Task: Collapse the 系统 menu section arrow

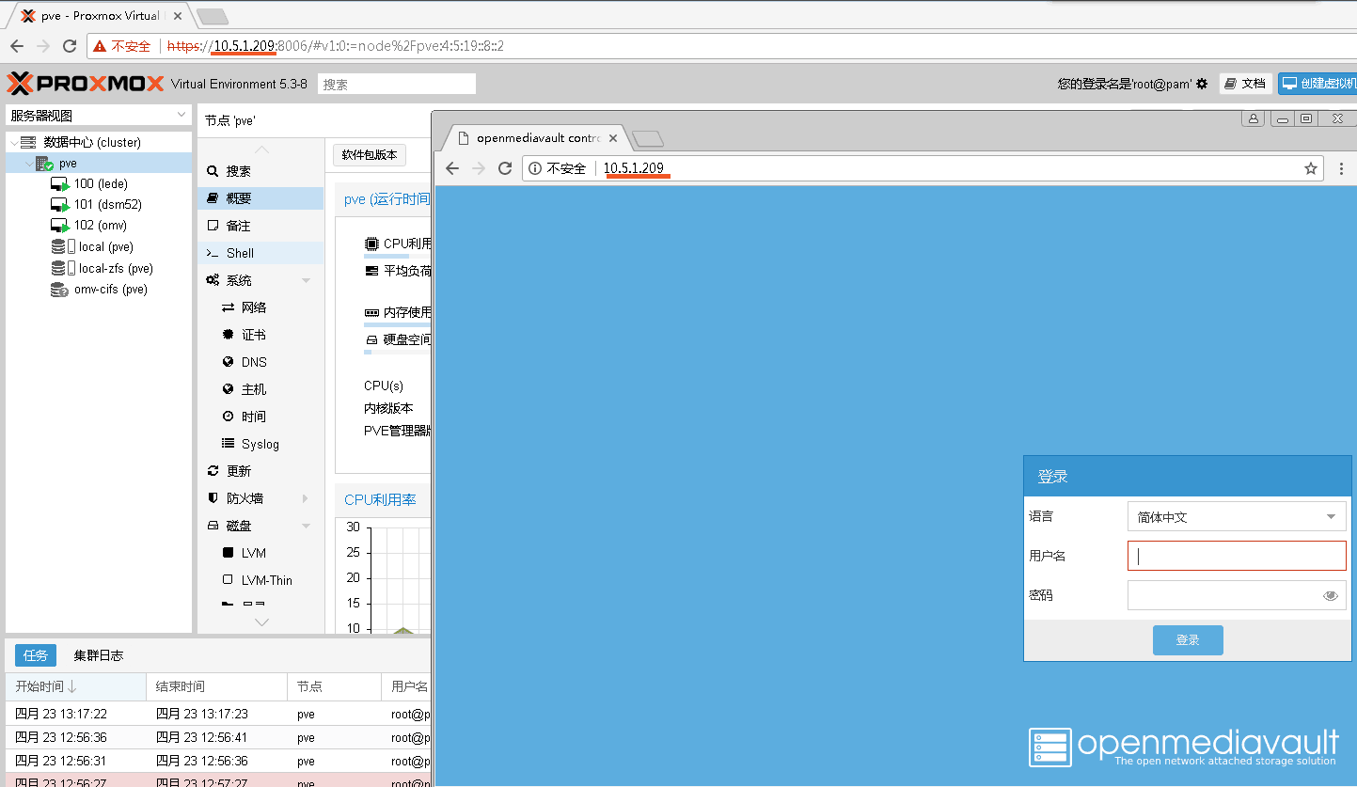Action: 306,280
